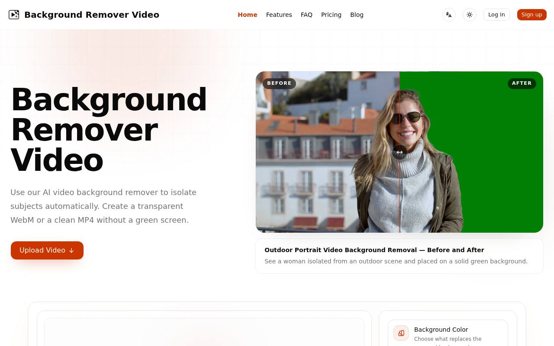This screenshot has width=554, height=346.
Task: Click the Sign up button
Action: 532,15
